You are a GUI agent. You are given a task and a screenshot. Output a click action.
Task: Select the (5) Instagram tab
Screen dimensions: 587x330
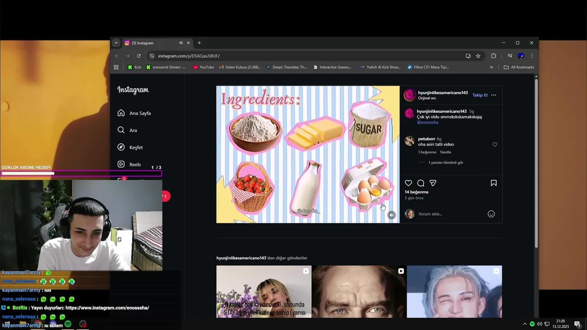pos(157,43)
